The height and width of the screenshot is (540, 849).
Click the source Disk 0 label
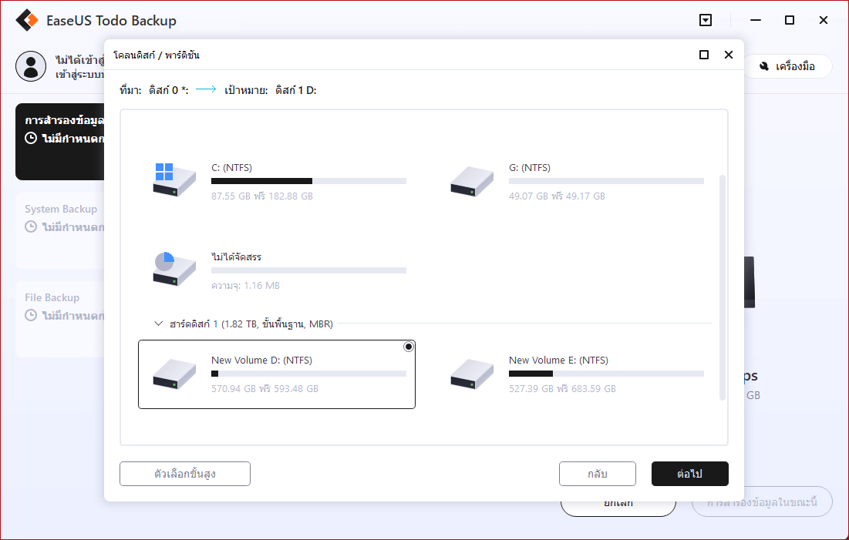pyautogui.click(x=169, y=90)
